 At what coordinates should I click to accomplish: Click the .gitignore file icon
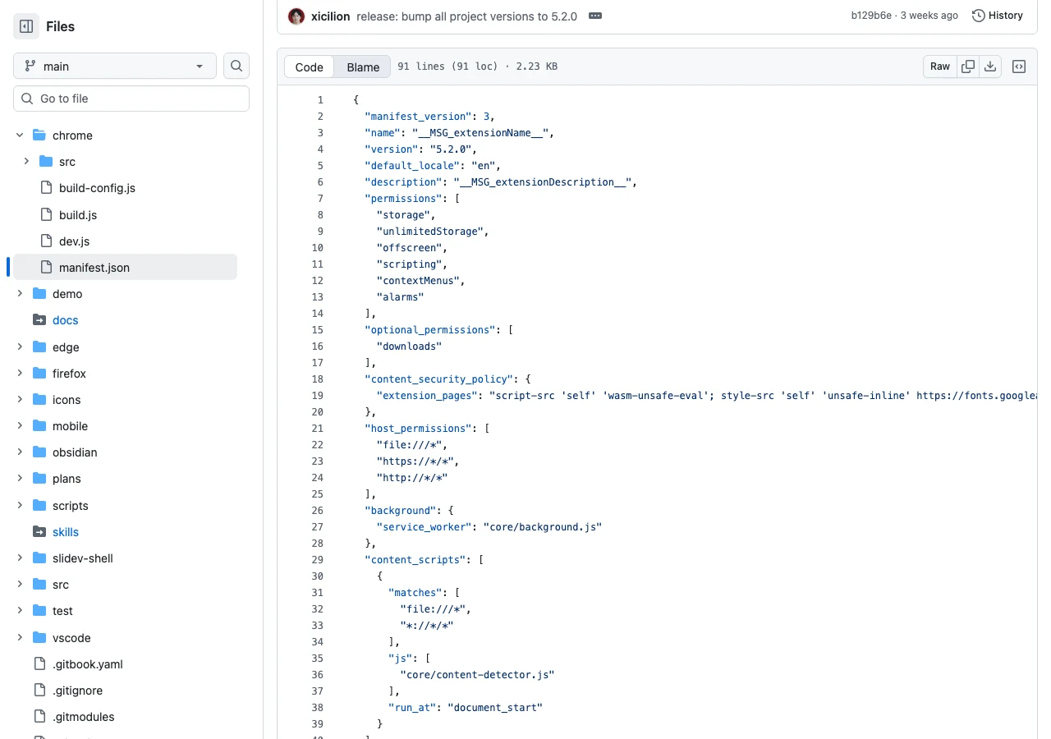(x=39, y=691)
